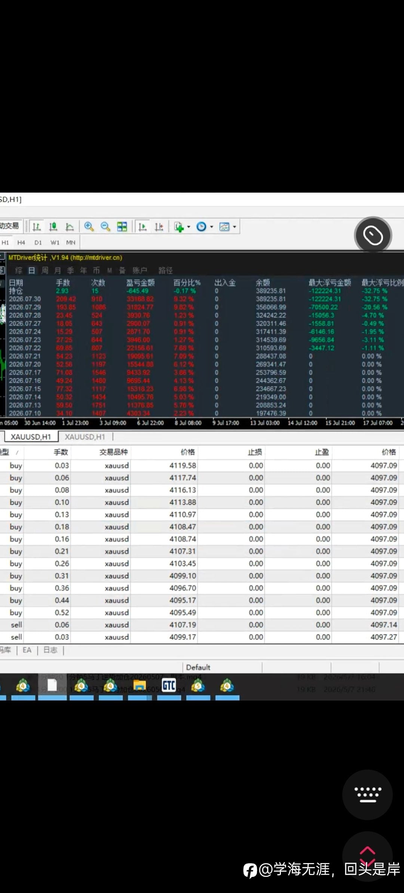
Task: Open the 综 summary tab in MTDriver
Action: (x=19, y=270)
